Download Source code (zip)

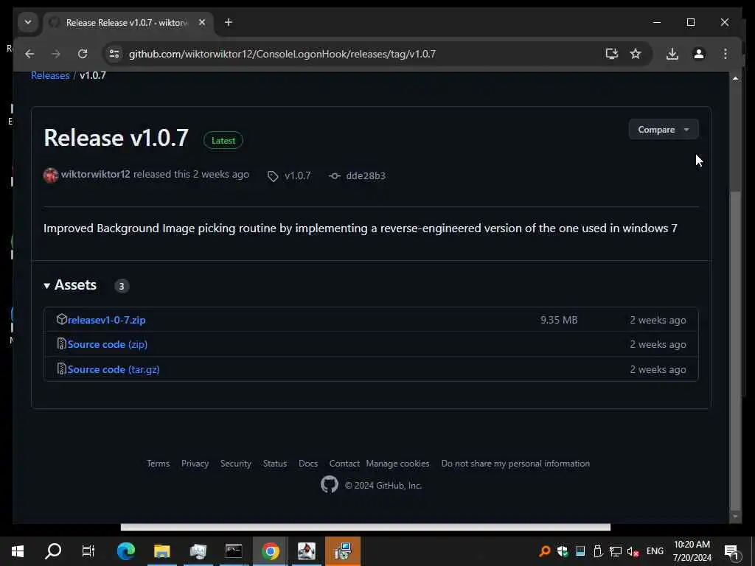108,345
